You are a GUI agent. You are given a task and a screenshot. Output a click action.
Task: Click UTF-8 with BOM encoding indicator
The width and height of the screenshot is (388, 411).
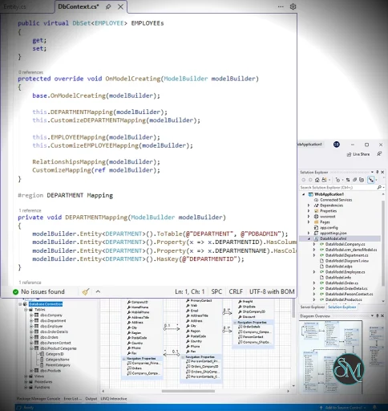pos(272,291)
